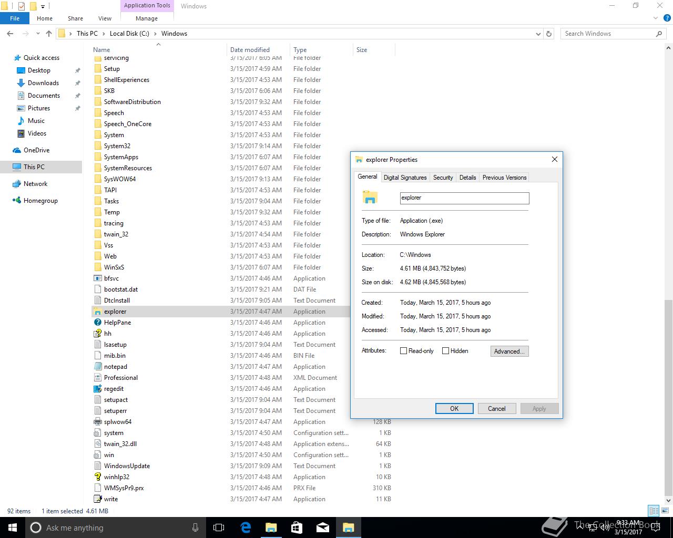The width and height of the screenshot is (673, 538).
Task: Click the Search Windows box
Action: click(607, 34)
